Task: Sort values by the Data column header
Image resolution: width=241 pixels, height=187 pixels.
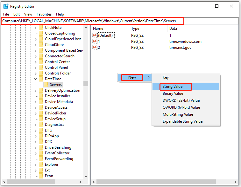Action: (203, 29)
